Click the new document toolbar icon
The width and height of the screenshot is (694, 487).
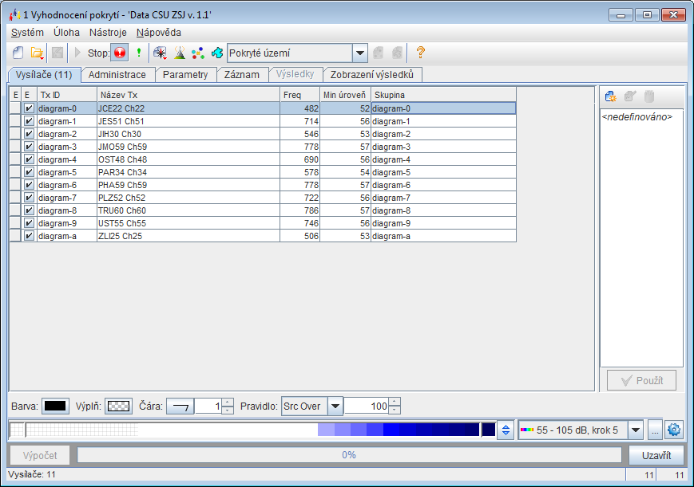pyautogui.click(x=18, y=53)
